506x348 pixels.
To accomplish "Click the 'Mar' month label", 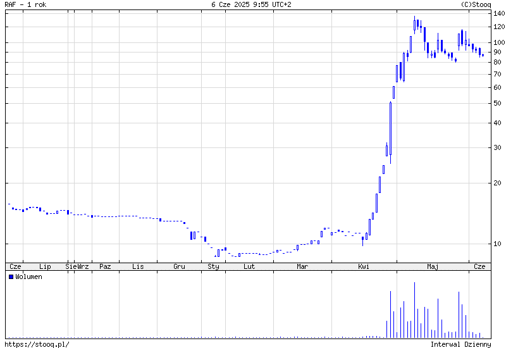I will coord(302,266).
